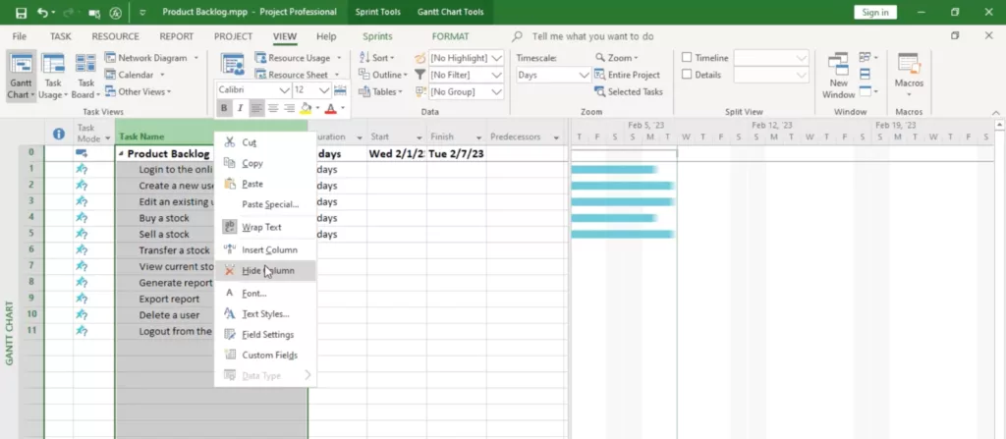Screen dimensions: 1006x439
Task: Choose Paste from the context menu
Action: [x=265, y=184]
